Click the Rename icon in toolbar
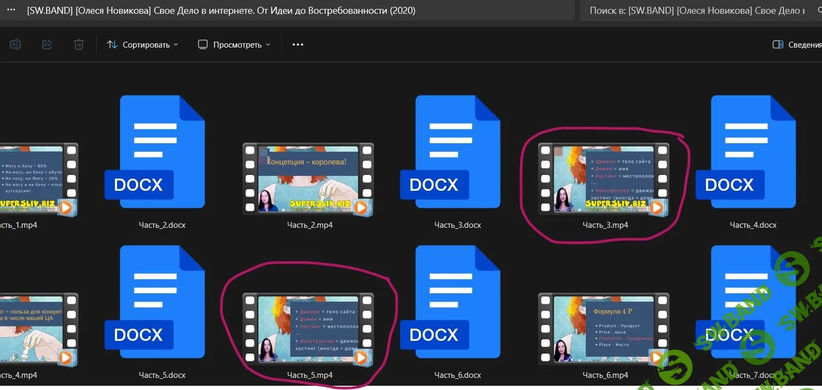The image size is (822, 390). [15, 45]
